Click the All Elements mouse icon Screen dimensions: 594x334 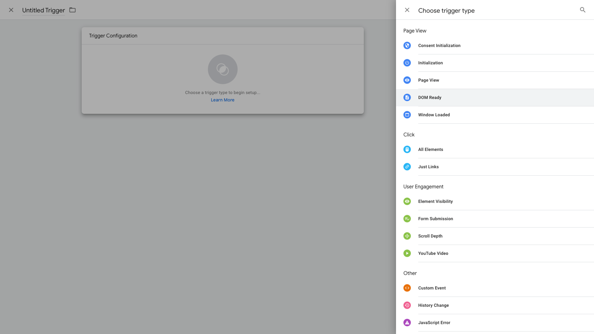point(407,150)
